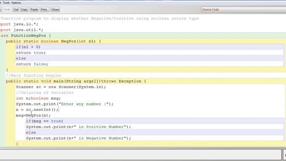
Task: Click the 'is Negative Number' print statement
Action: pos(79,138)
